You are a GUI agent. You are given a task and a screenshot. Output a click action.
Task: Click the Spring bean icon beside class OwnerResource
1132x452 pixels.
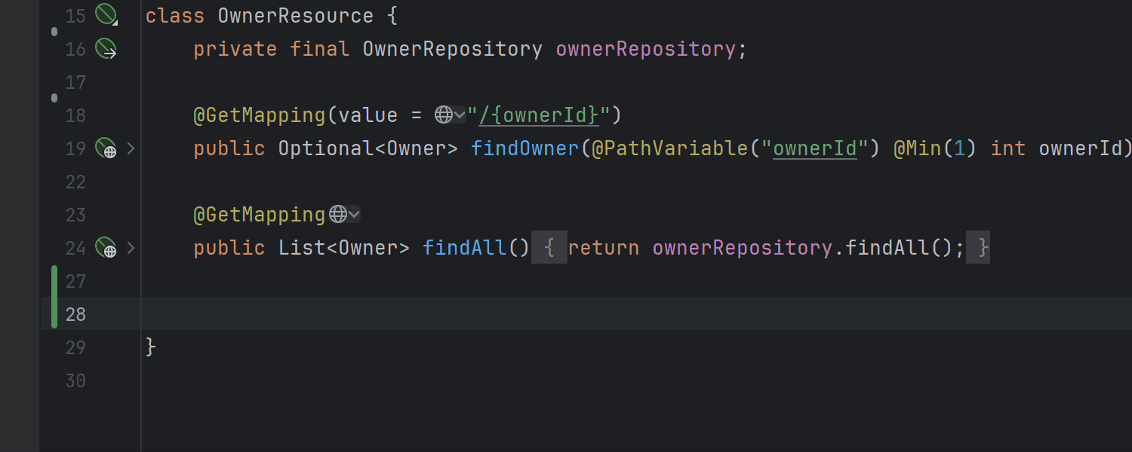[106, 15]
